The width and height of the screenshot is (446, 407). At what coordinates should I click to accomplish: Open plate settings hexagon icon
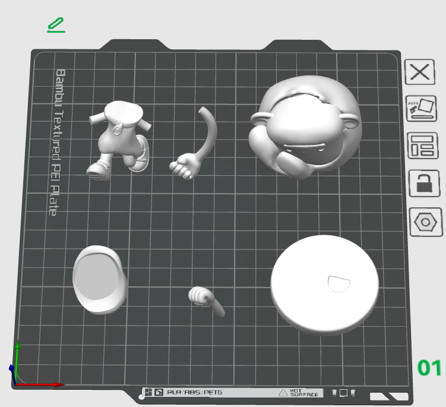click(426, 222)
